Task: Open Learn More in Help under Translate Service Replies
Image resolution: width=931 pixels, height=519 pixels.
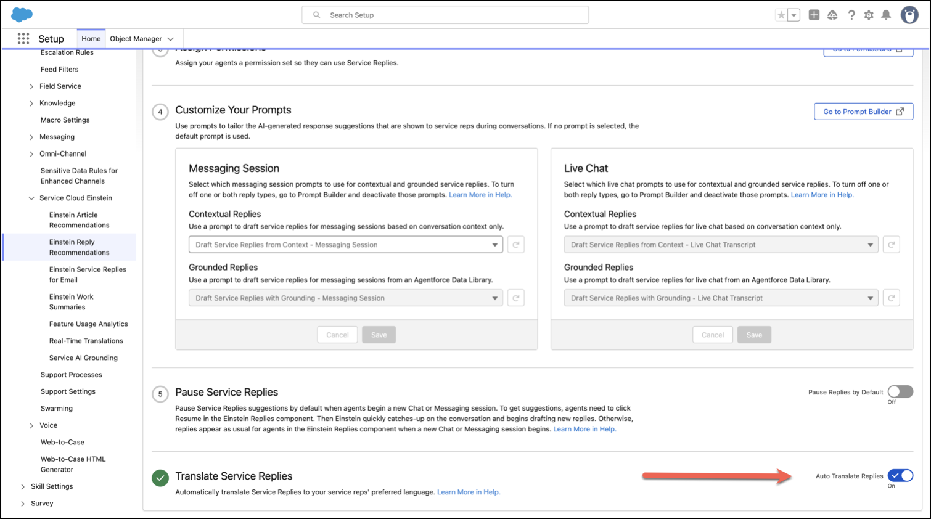Action: click(469, 492)
